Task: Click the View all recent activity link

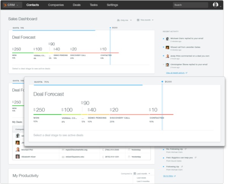Action: click(175, 73)
